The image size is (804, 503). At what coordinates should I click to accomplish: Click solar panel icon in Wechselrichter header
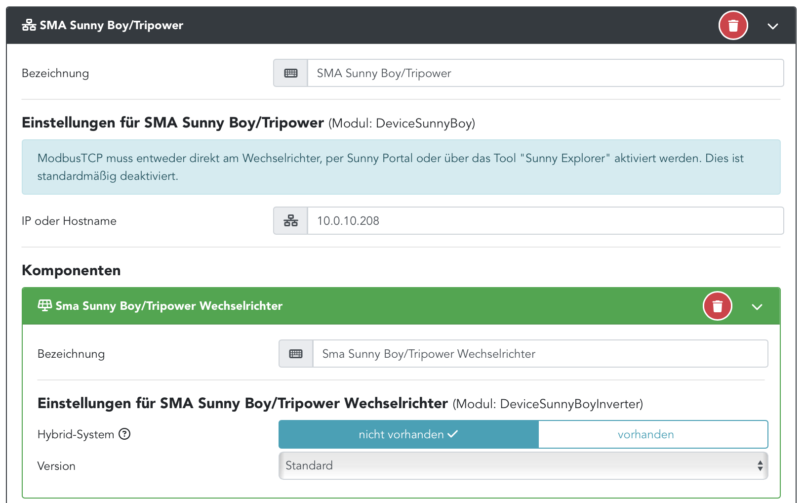click(x=45, y=305)
